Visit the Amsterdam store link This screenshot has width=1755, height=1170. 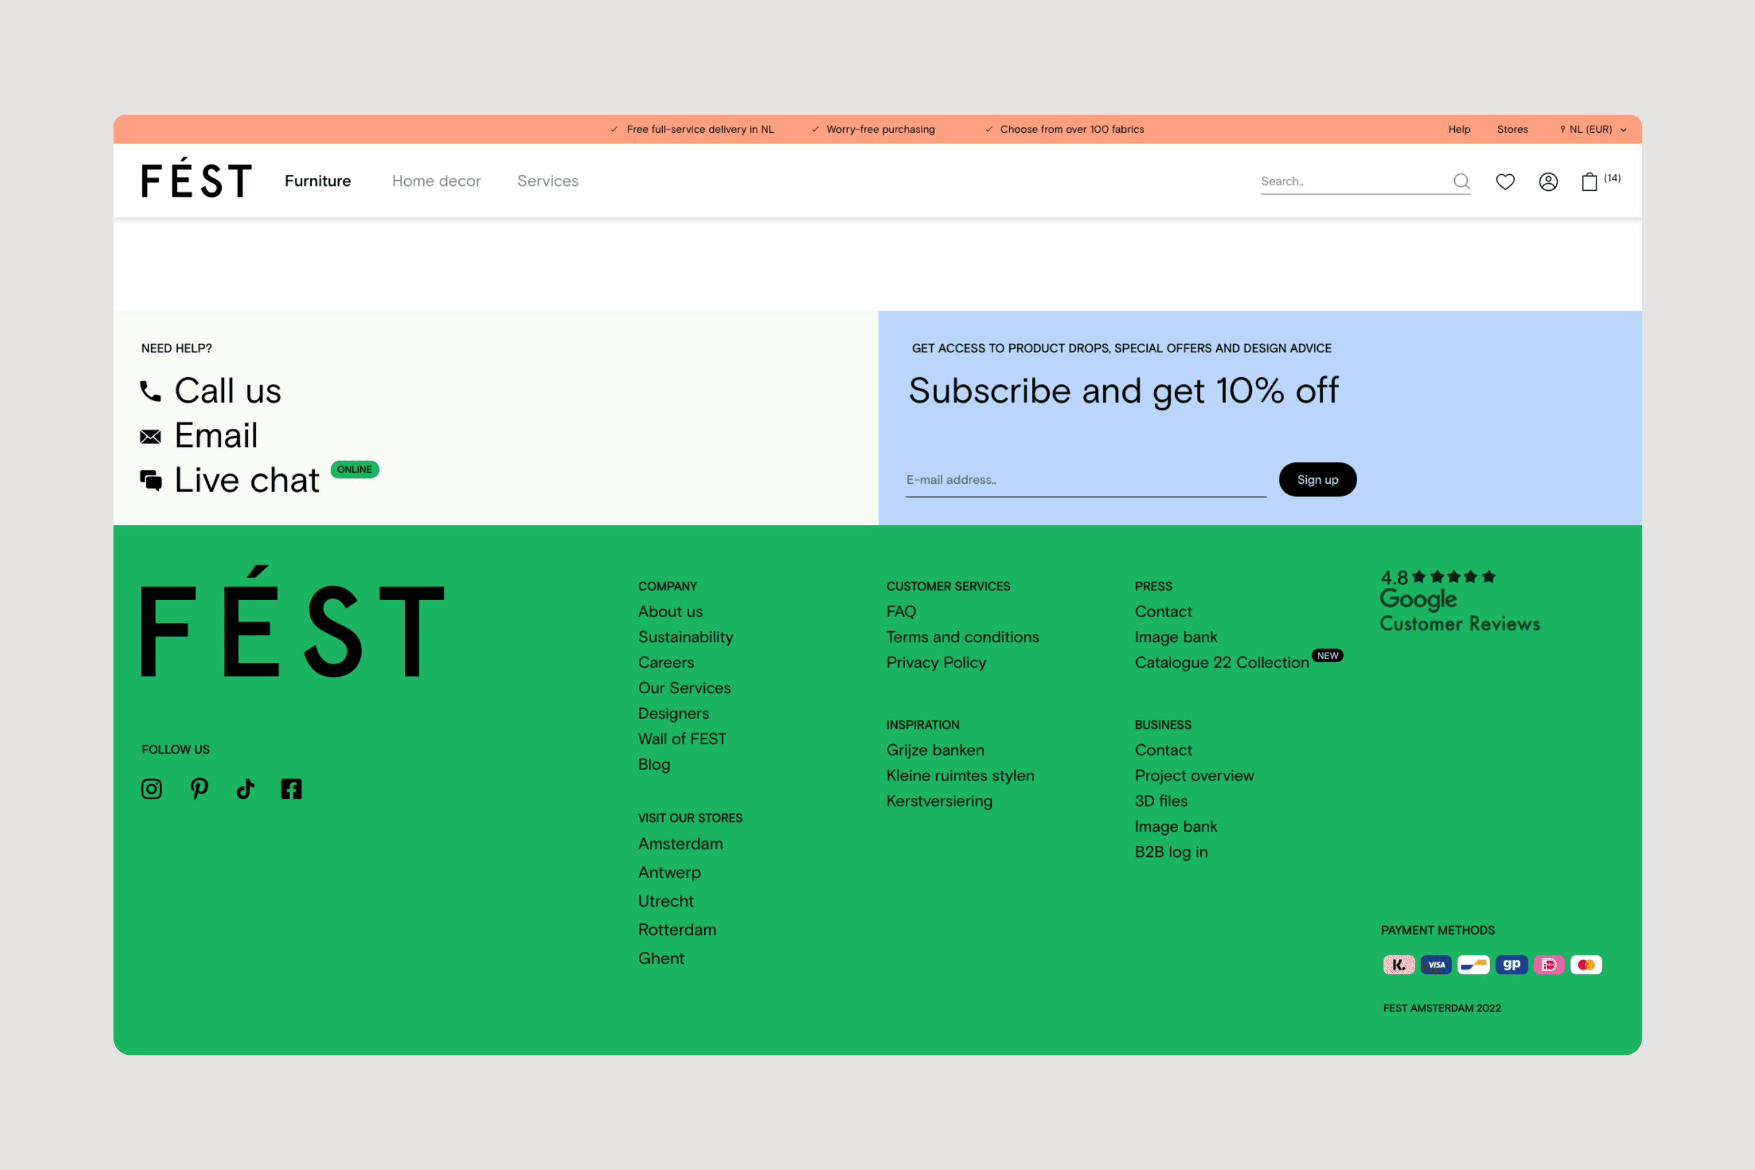pos(680,844)
